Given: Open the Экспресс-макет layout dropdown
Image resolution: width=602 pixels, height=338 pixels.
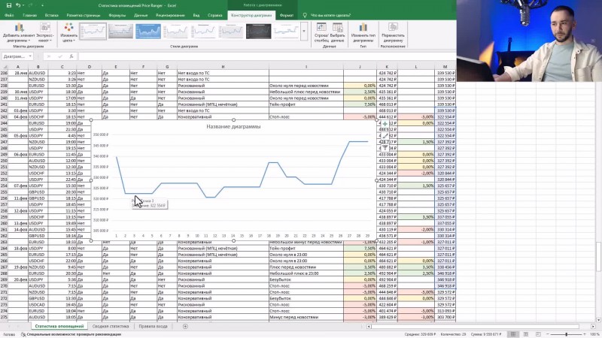Looking at the screenshot, I should point(45,32).
